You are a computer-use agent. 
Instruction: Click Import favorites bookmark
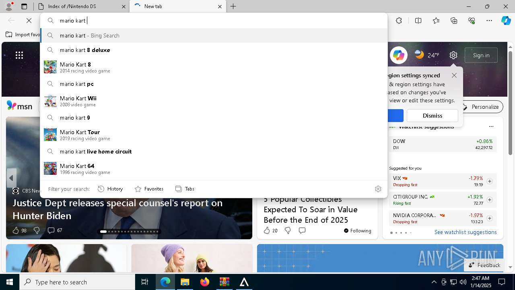pyautogui.click(x=23, y=35)
